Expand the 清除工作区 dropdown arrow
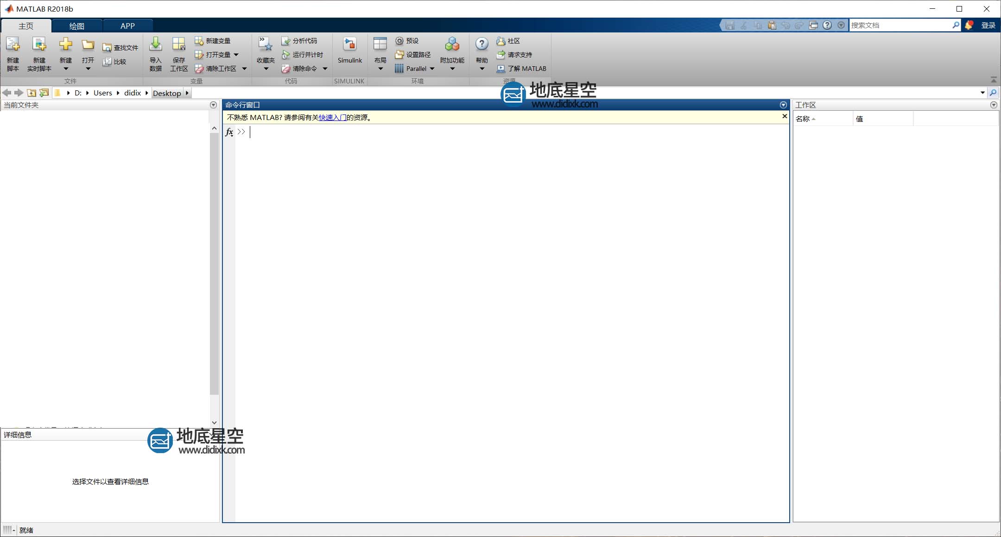1001x537 pixels. pos(244,69)
